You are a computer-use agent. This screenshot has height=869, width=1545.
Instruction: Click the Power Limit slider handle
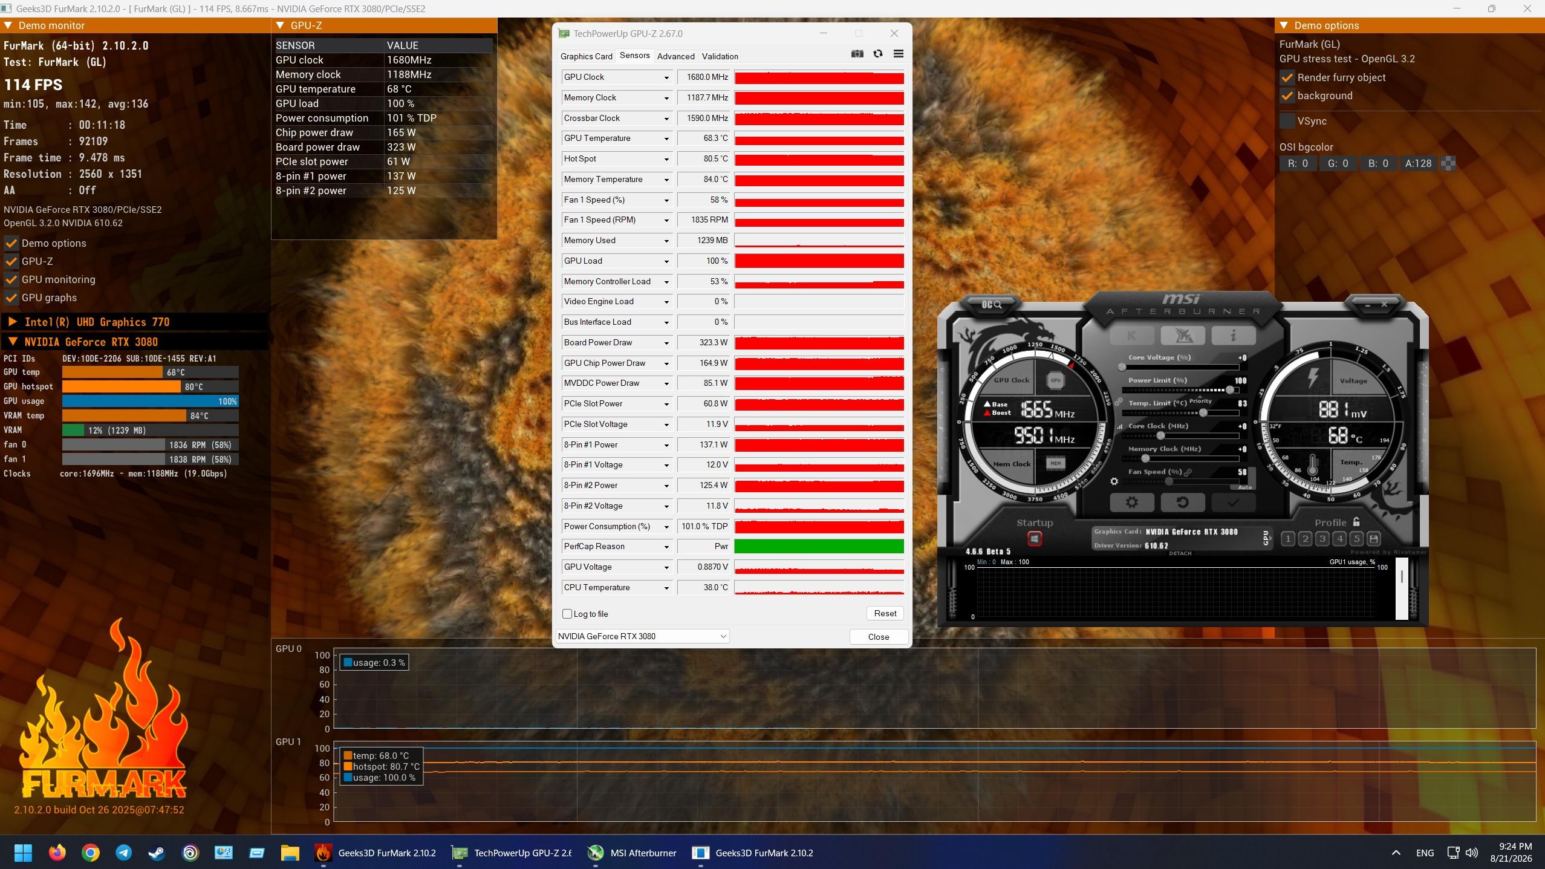pos(1229,390)
